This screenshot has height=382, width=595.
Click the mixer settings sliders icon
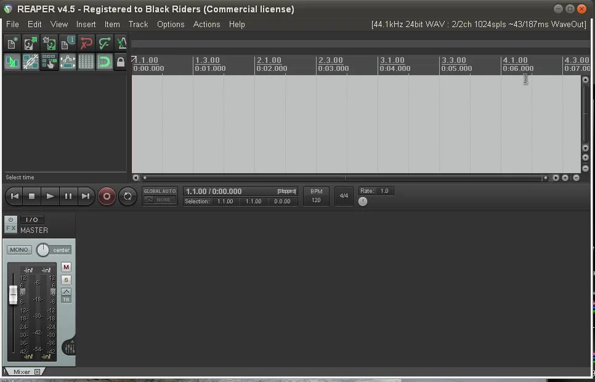coord(70,347)
